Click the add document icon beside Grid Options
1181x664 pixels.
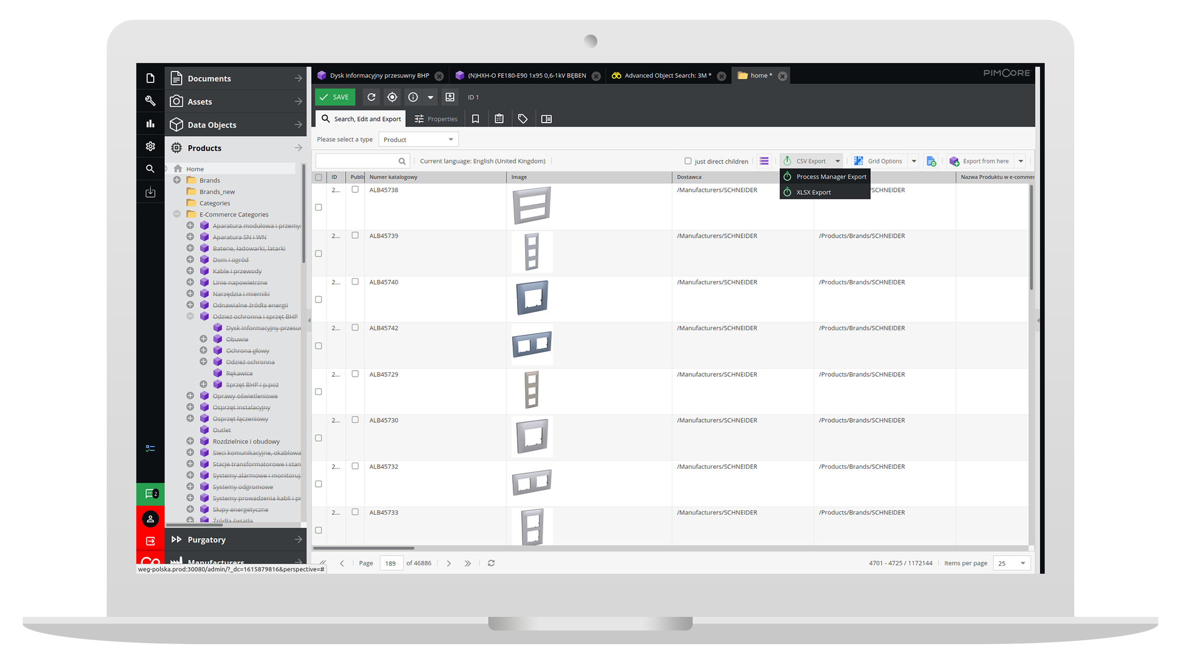[931, 161]
